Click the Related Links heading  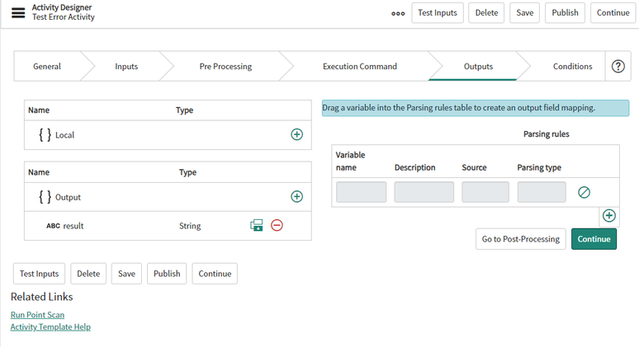(41, 297)
